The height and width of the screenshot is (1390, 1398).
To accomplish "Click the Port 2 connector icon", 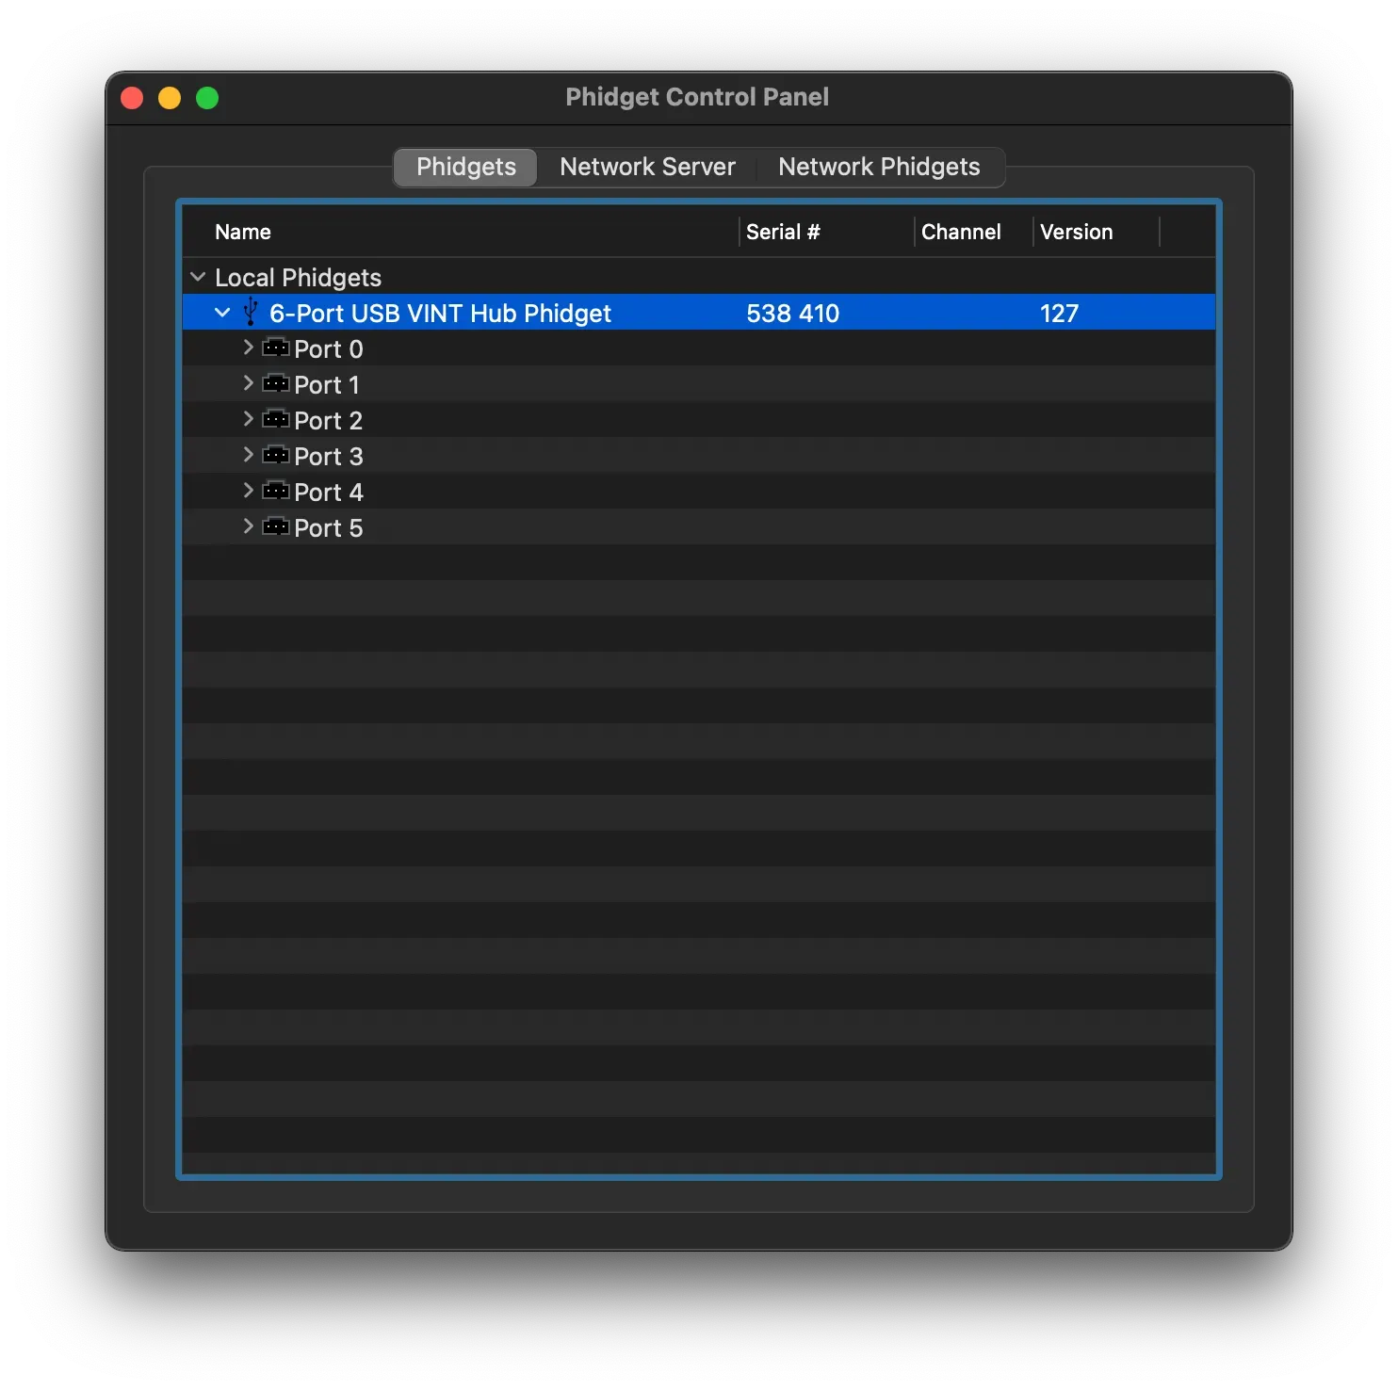I will (276, 420).
